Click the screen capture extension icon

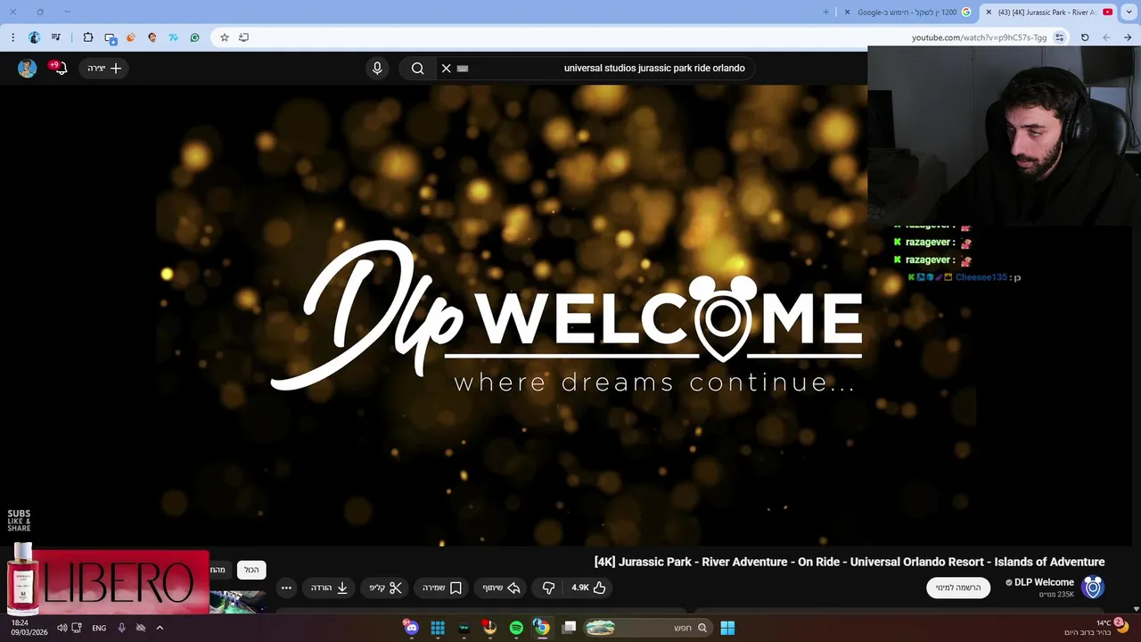[x=111, y=37]
